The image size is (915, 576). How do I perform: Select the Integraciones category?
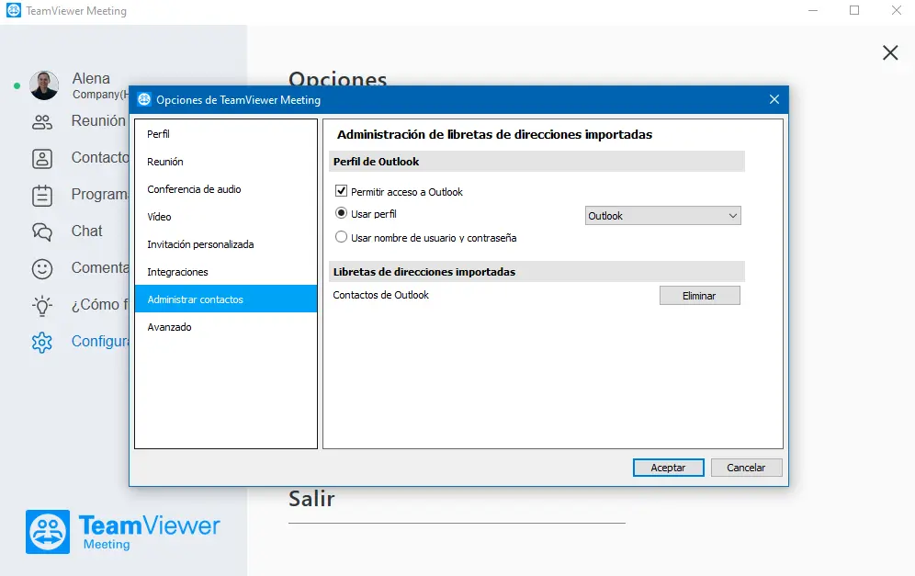click(x=226, y=271)
